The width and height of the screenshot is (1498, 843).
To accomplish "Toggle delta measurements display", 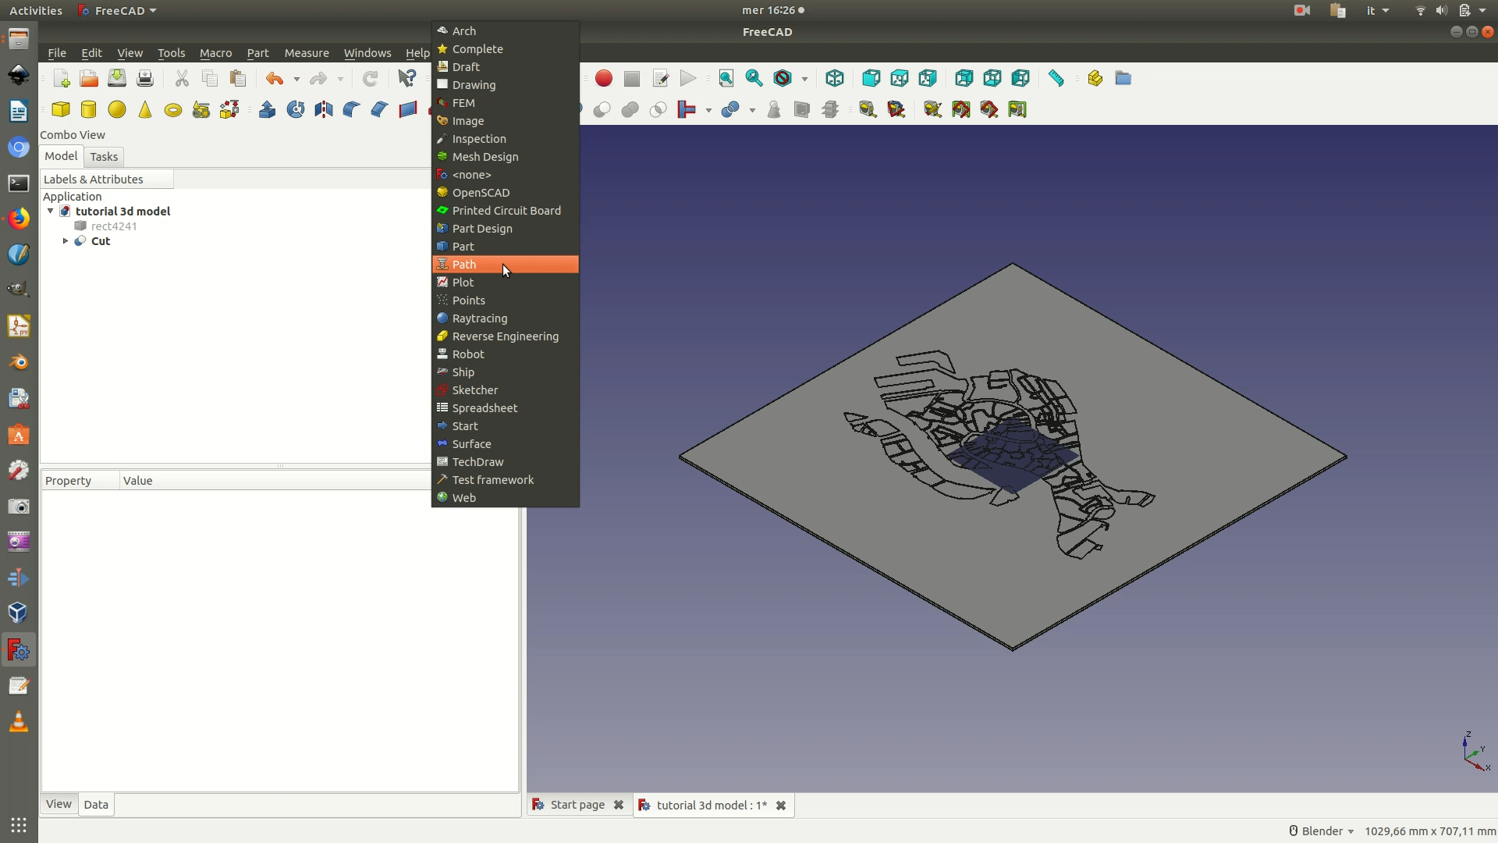I will coord(1017,110).
